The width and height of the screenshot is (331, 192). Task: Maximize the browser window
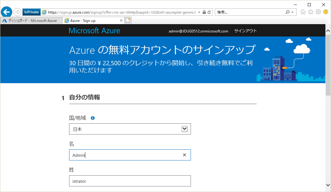[x=309, y=5]
